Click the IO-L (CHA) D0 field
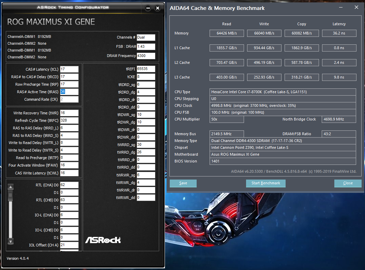The image size is (365, 270). pyautogui.click(x=69, y=215)
